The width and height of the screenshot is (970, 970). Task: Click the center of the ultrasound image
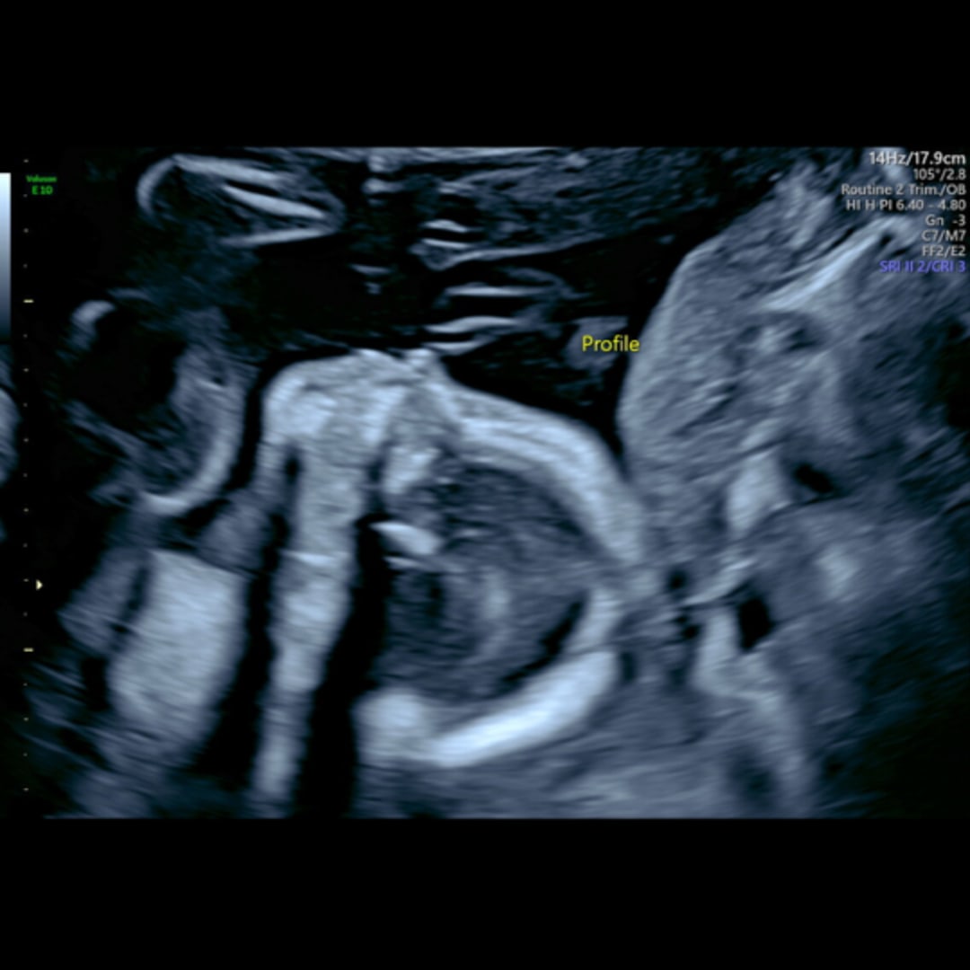[x=485, y=483]
